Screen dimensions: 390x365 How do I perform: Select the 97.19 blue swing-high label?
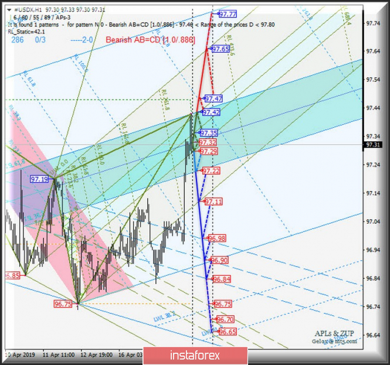[x=39, y=179]
